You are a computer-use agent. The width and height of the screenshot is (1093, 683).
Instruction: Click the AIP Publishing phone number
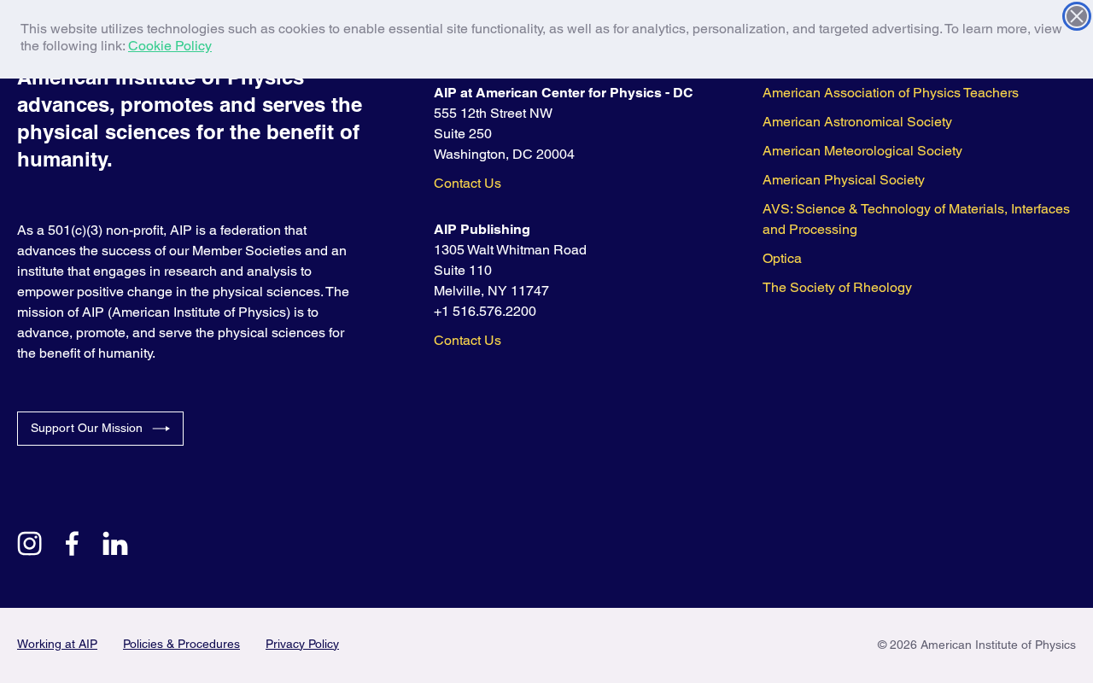pyautogui.click(x=485, y=312)
